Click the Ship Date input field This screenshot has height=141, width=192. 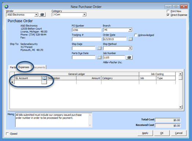click(x=84, y=48)
